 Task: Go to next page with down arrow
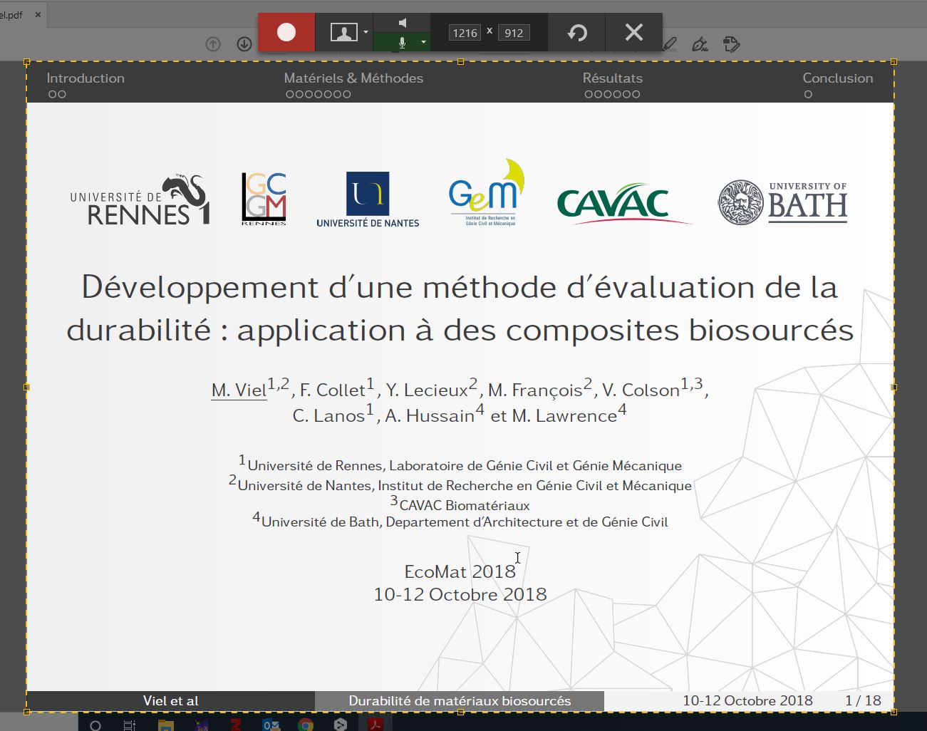pyautogui.click(x=244, y=44)
